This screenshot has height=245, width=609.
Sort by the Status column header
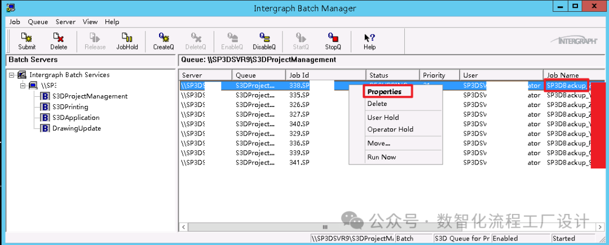point(392,75)
